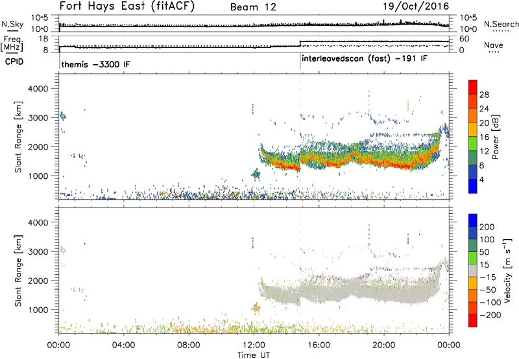Click the 'Nave' legend label
The width and height of the screenshot is (519, 359).
(493, 45)
